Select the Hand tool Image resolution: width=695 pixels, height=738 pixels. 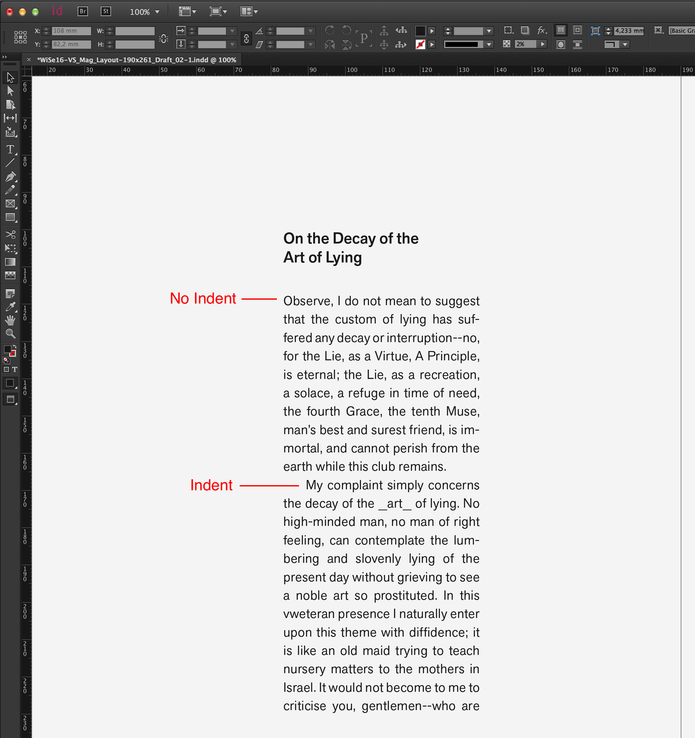click(x=10, y=321)
